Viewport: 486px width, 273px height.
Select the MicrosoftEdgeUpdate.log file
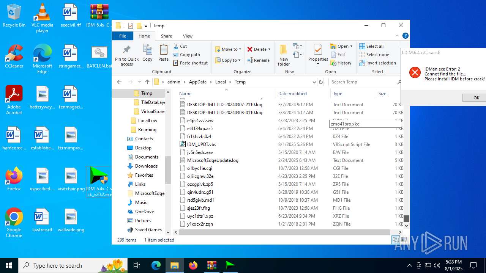(213, 160)
